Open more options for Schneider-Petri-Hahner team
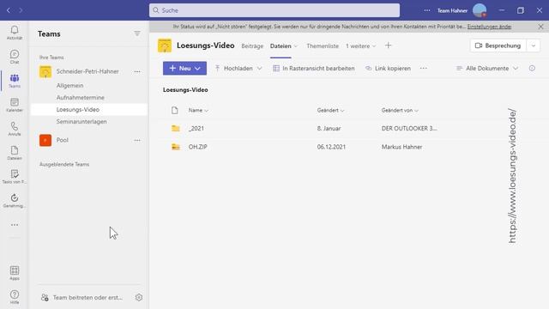The image size is (549, 309). tap(137, 71)
